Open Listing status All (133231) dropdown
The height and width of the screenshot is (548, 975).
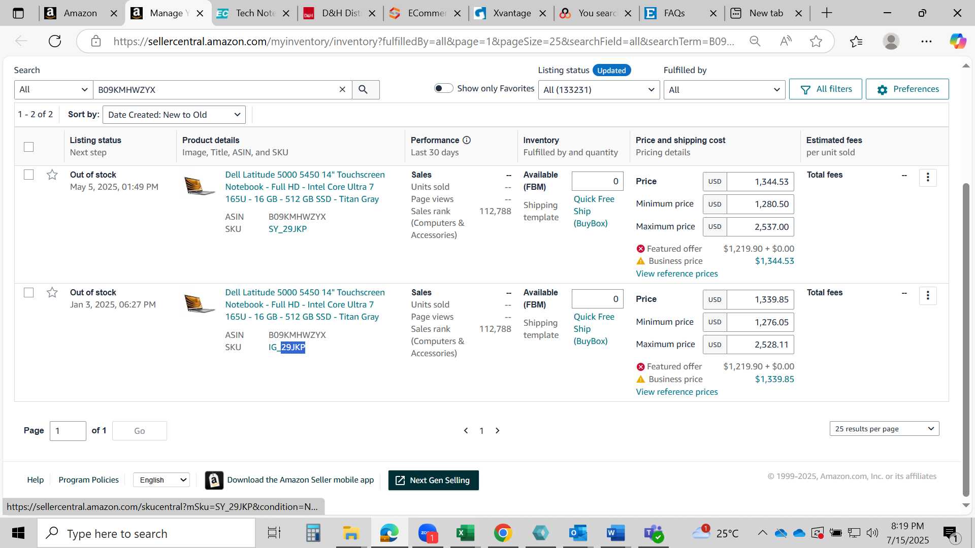[599, 90]
